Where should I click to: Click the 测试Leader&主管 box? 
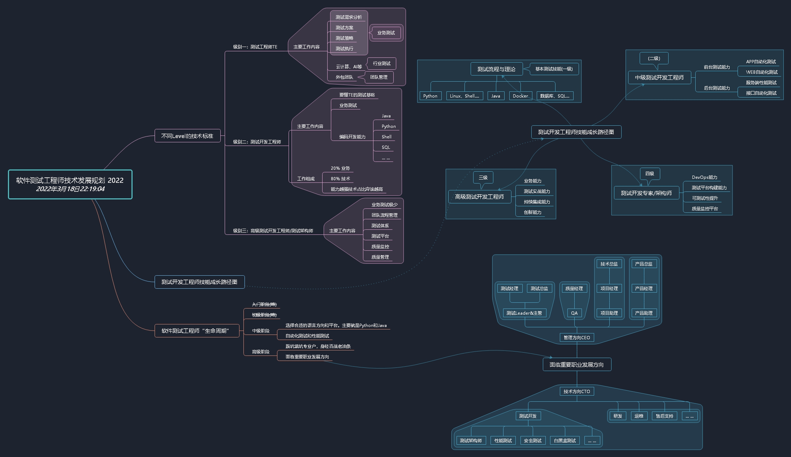point(524,313)
